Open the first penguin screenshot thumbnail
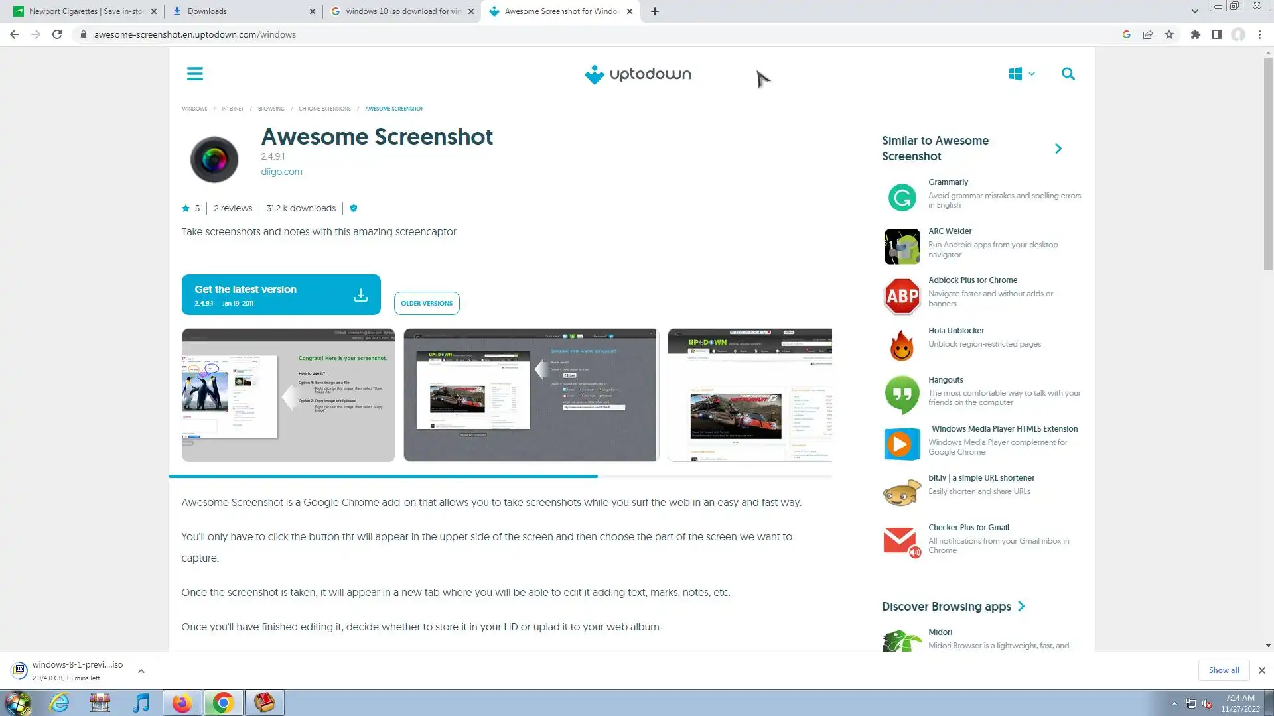The height and width of the screenshot is (716, 1274). coord(288,395)
